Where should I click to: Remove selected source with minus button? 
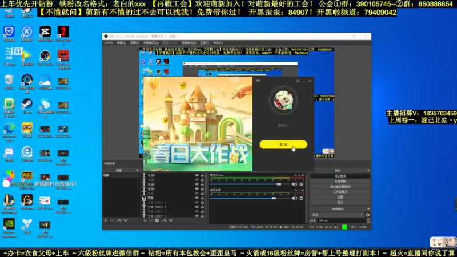151,220
